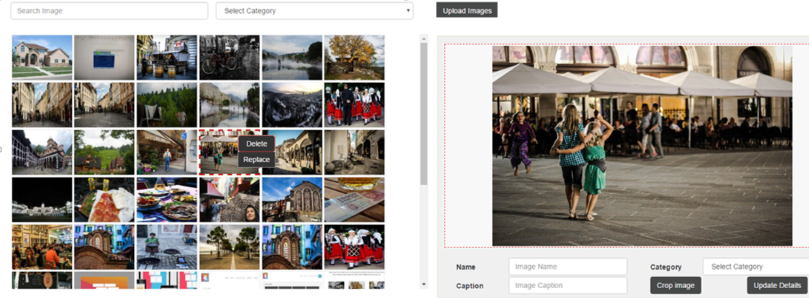This screenshot has height=298, width=809.
Task: Select the blue screen monitor thumbnail
Action: pyautogui.click(x=104, y=57)
